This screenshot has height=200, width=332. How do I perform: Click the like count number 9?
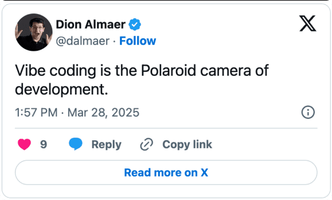click(x=43, y=144)
